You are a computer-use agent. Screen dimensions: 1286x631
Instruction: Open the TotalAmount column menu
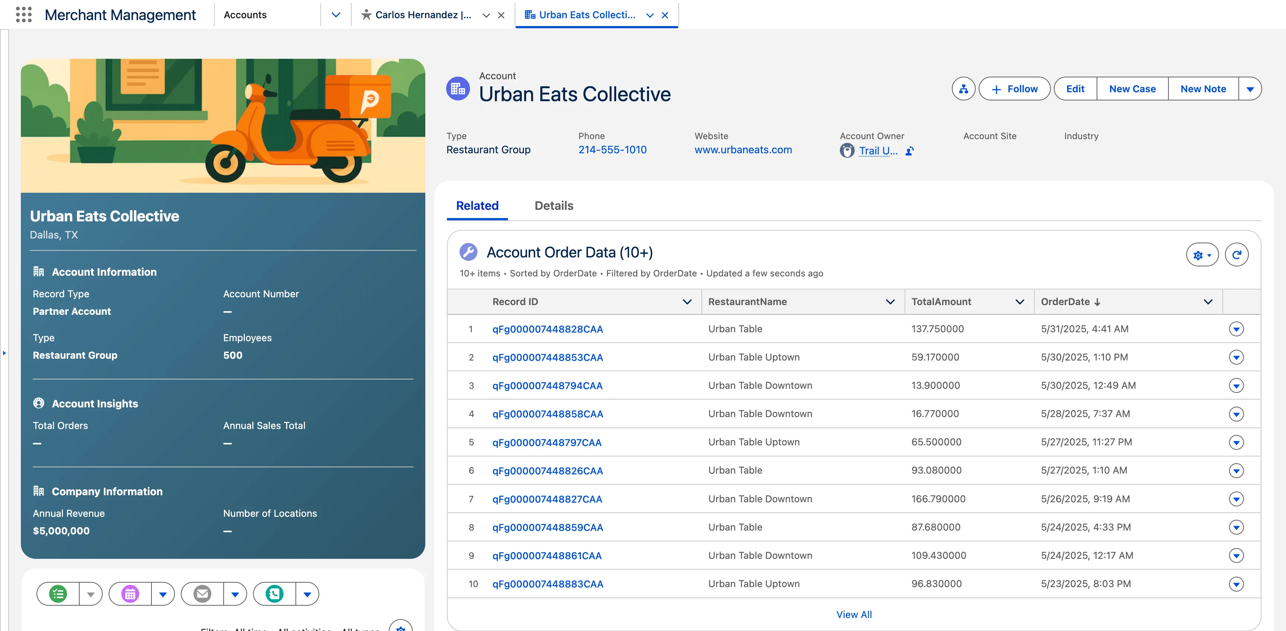coord(1020,301)
